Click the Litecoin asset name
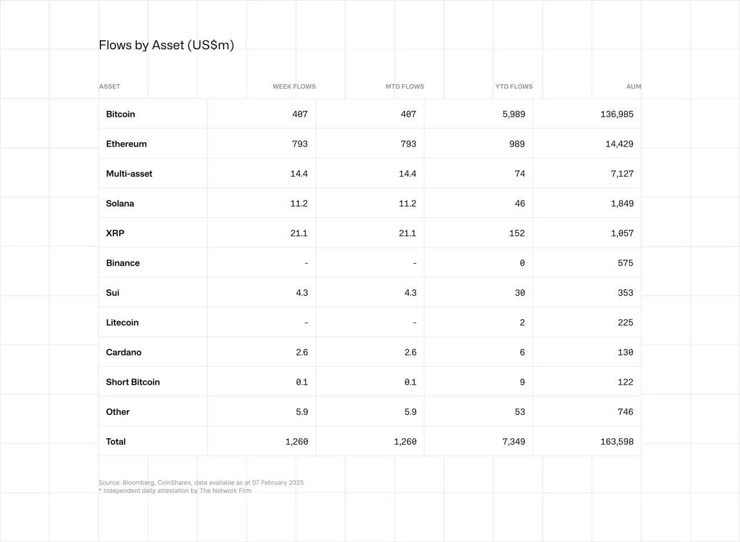The image size is (740, 542). [x=122, y=323]
